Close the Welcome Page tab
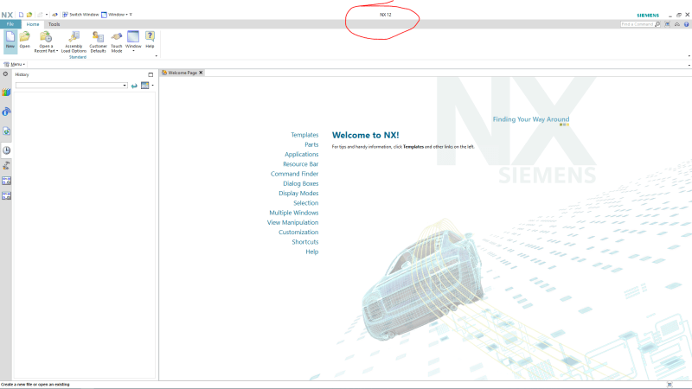 point(201,73)
